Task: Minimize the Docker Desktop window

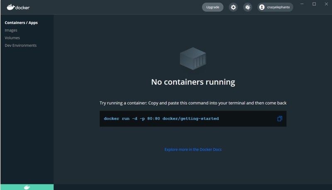Action: 302,4
